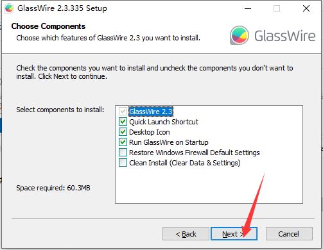This screenshot has width=323, height=250.
Task: Go back with the Back button
Action: tap(186, 234)
